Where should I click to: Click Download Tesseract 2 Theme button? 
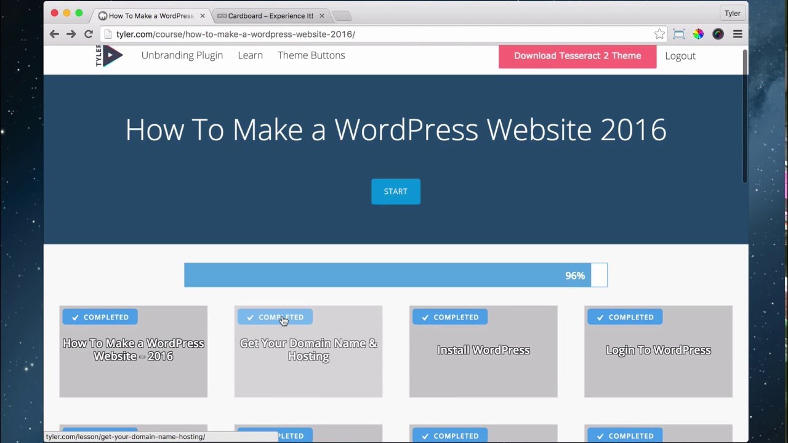coord(577,56)
